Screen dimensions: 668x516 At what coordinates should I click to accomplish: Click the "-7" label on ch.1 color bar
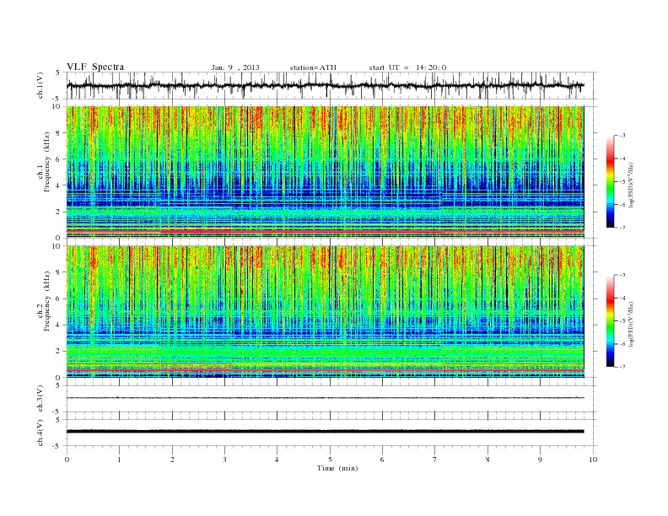622,228
